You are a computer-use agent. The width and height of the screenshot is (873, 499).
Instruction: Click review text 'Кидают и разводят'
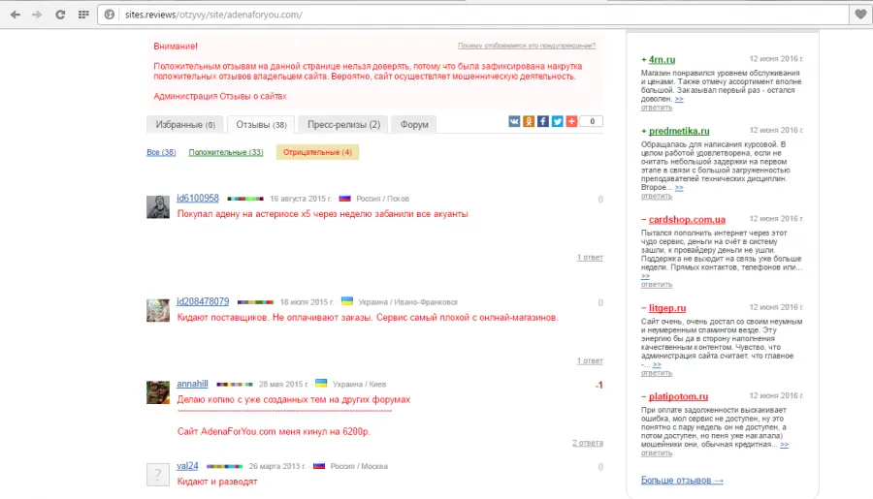tap(217, 482)
